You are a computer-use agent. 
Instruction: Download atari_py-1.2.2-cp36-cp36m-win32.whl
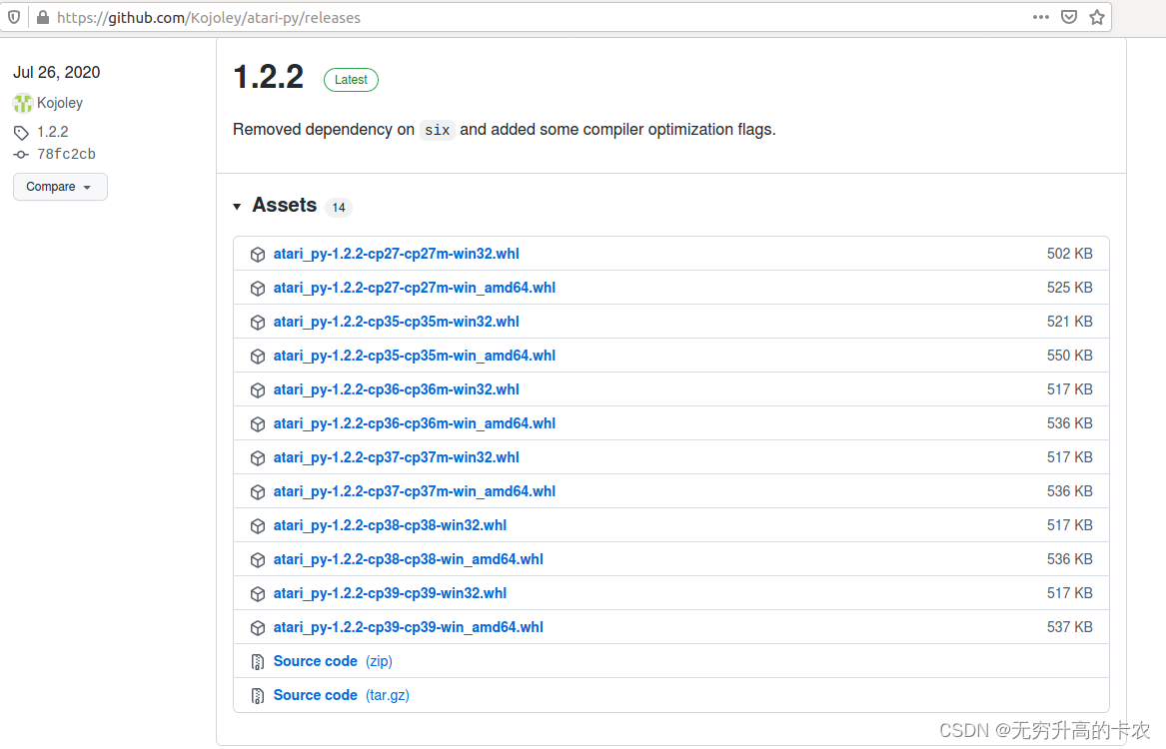[397, 390]
